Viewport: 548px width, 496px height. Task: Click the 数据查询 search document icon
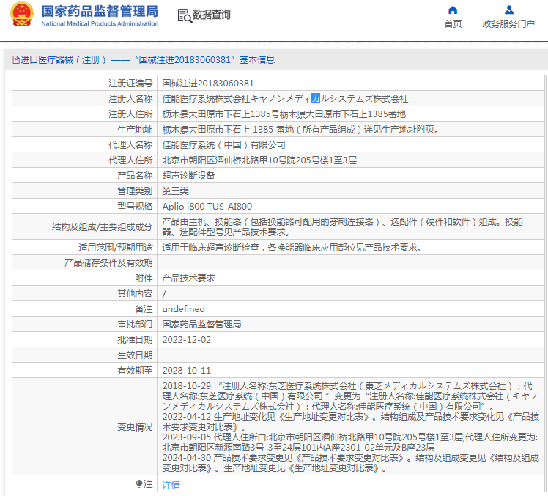click(184, 15)
